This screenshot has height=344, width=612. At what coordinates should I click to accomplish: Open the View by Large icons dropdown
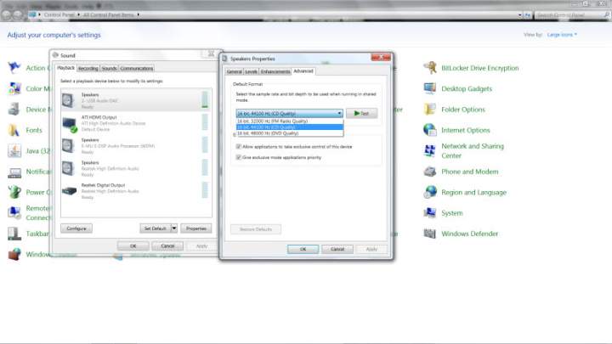click(x=562, y=35)
